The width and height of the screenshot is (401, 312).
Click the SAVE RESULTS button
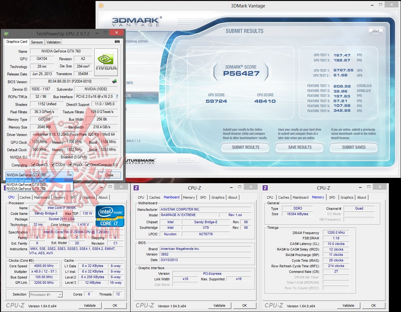tap(300, 147)
